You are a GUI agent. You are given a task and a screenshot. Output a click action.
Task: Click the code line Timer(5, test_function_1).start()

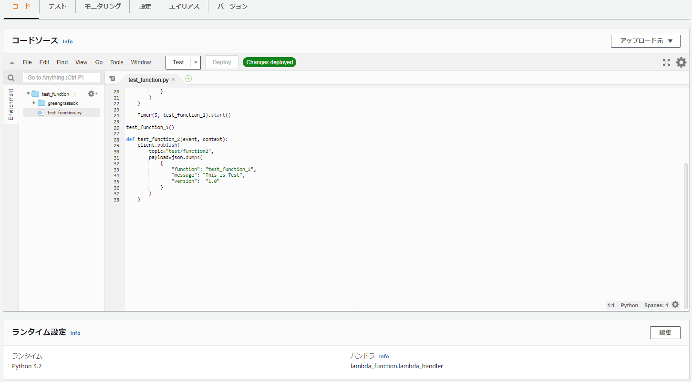184,115
